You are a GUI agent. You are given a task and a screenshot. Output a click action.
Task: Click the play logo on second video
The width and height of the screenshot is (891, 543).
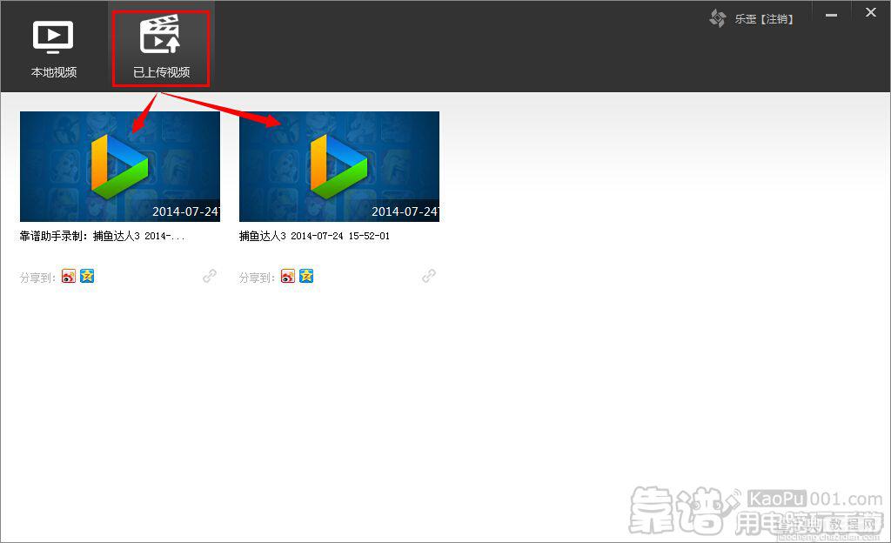pyautogui.click(x=339, y=166)
